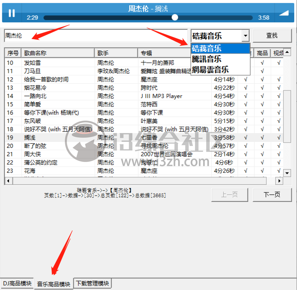Click the 上一页 previous page button
This screenshot has height=290, width=297.
click(230, 195)
